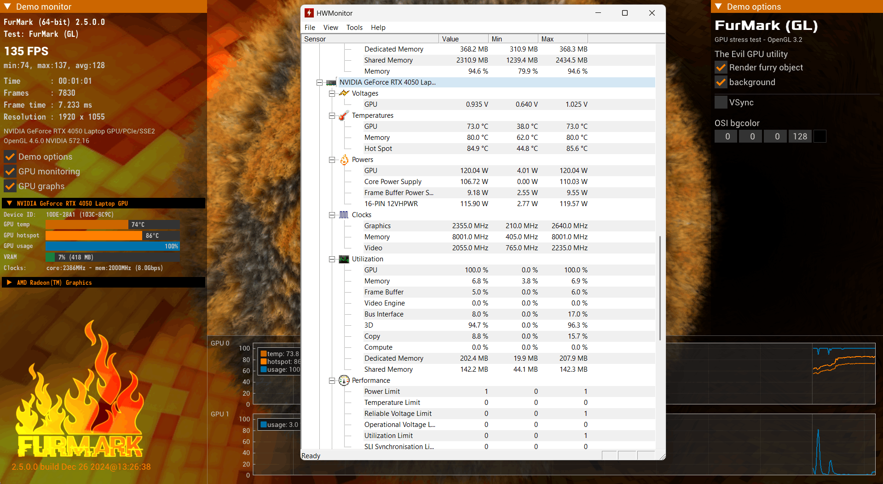Click the HWMonitor app icon in title bar
This screenshot has height=484, width=883.
click(309, 13)
